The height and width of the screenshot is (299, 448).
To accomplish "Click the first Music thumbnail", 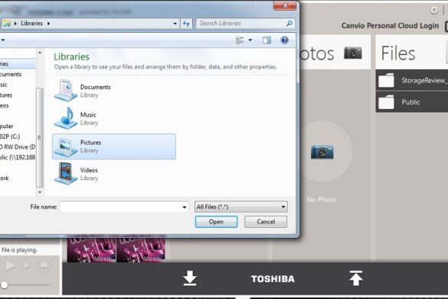I will pyautogui.click(x=92, y=249).
